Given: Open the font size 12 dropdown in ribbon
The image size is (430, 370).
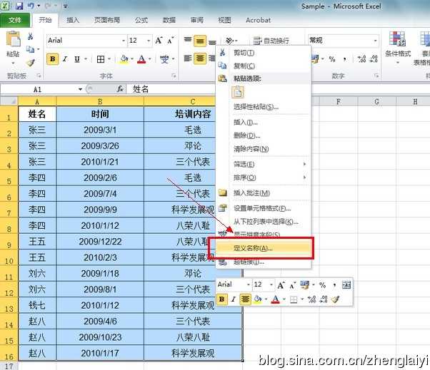Looking at the screenshot, I should (149, 41).
